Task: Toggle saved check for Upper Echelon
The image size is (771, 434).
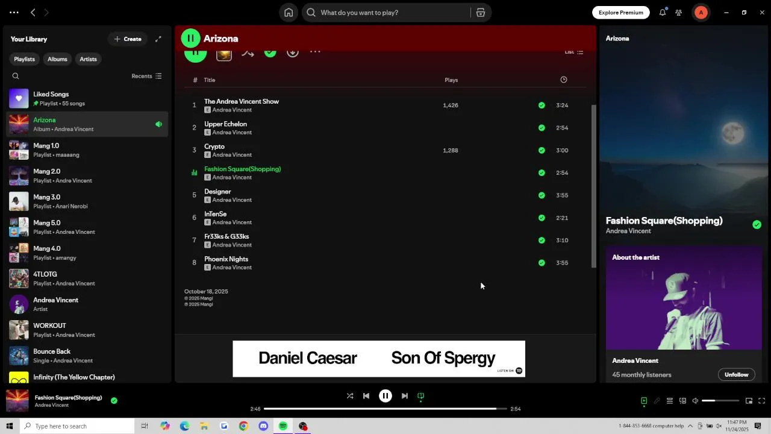Action: click(542, 128)
